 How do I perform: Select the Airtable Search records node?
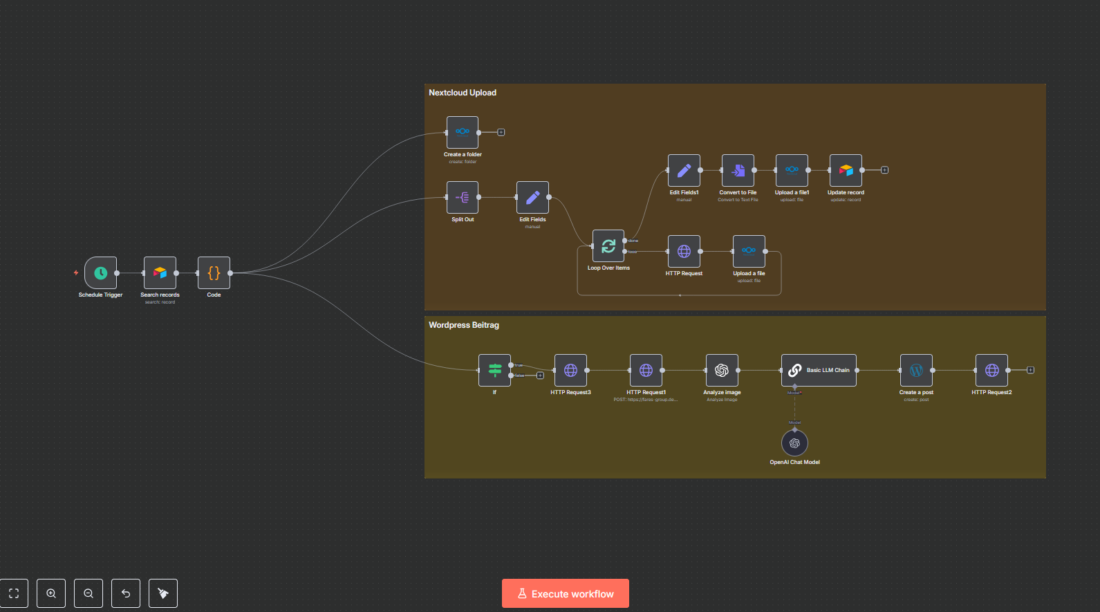(x=160, y=273)
